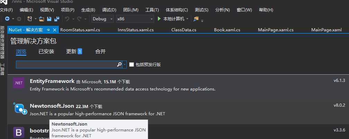Click the v3.3.6 version label

pos(339,130)
